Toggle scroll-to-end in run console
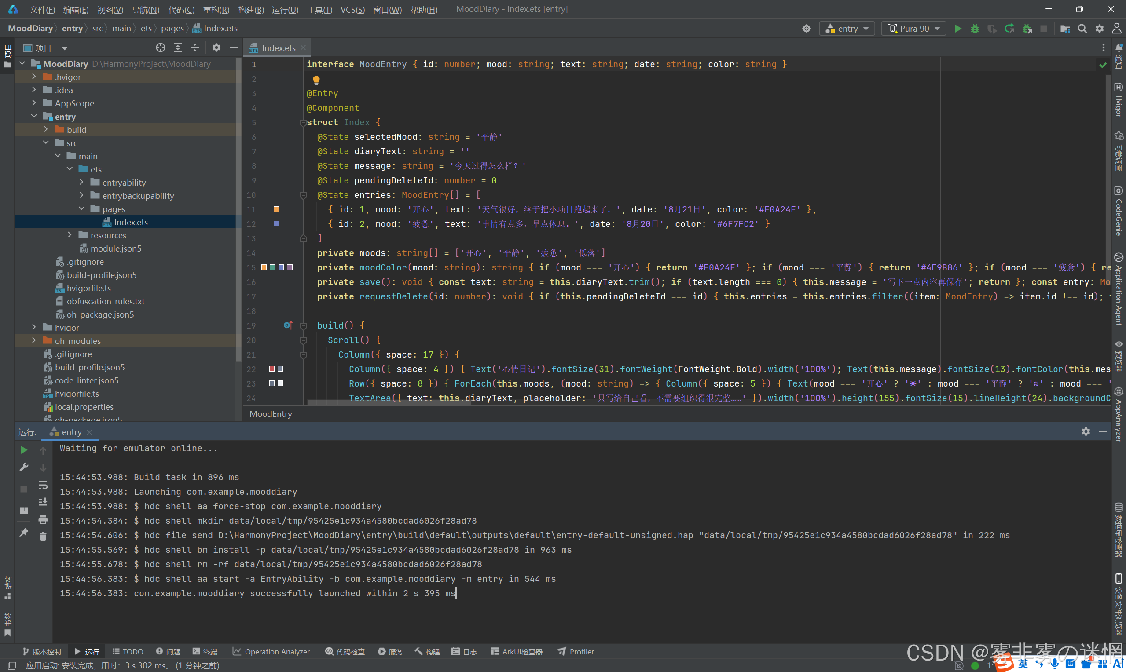 pyautogui.click(x=43, y=502)
